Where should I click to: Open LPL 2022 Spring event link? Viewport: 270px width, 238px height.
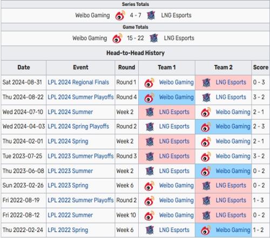pyautogui.click(x=68, y=230)
